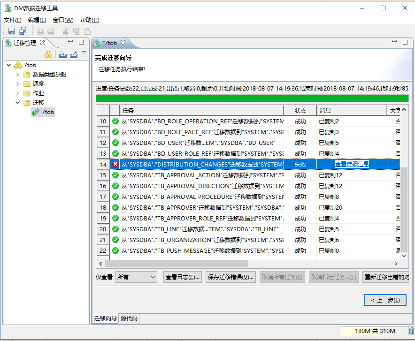415x341 pixels.
Task: Click the DM数据迁移工具 title bar app icon
Action: click(x=8, y=8)
